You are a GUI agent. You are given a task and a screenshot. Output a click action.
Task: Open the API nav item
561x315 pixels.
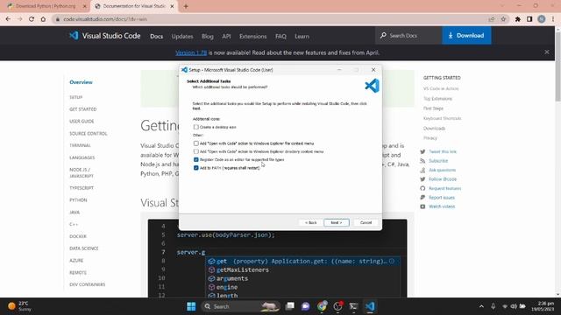tap(226, 36)
